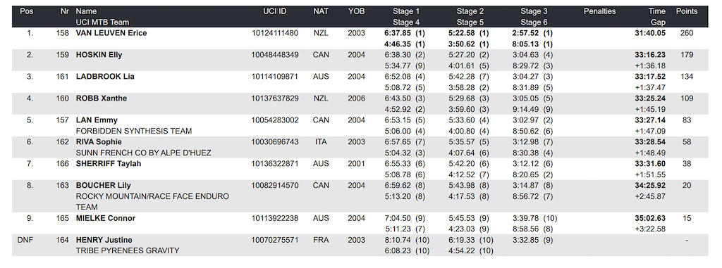Click the Penalties column header
The width and height of the screenshot is (722, 268).
pos(599,11)
